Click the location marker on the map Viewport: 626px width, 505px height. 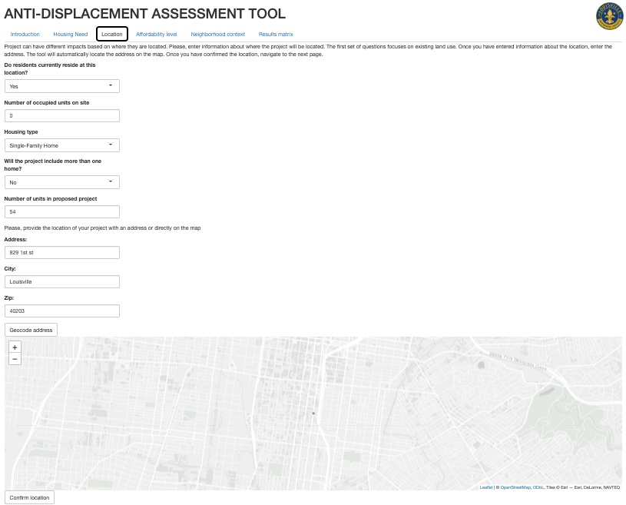[313, 414]
